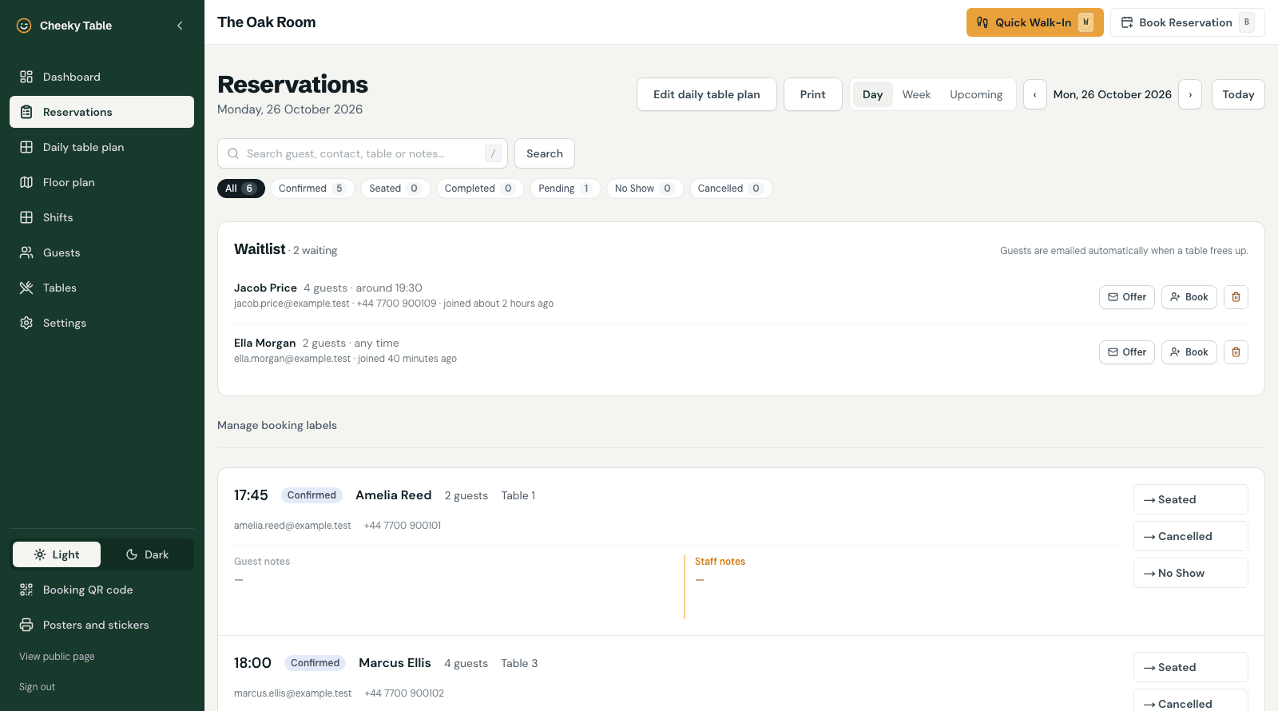Mark Amelia Reed as No Show
The width and height of the screenshot is (1278, 711).
click(x=1191, y=573)
